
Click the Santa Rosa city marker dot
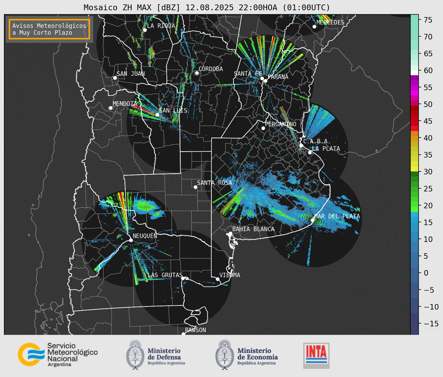(195, 187)
